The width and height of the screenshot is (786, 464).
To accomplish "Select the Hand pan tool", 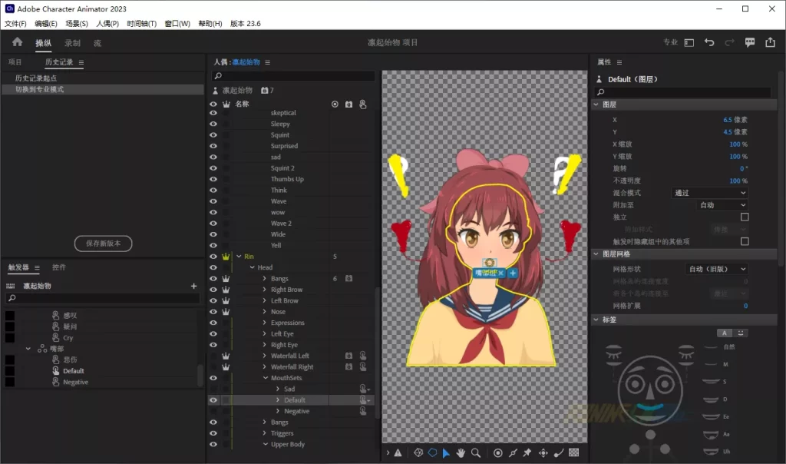I will click(461, 453).
